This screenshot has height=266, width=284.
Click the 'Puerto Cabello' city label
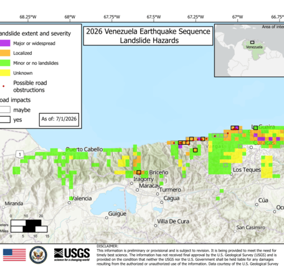pos(84,149)
